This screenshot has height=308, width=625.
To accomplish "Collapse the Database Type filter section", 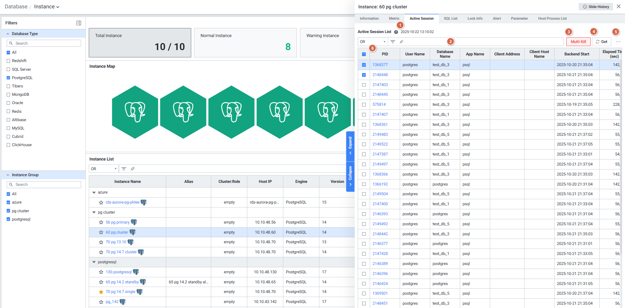I will point(8,34).
